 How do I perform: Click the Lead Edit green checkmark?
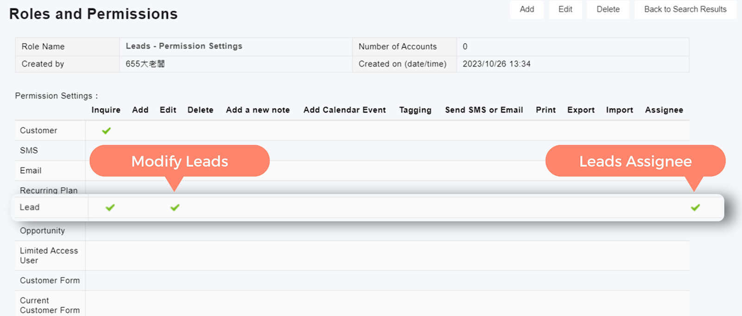coord(175,208)
